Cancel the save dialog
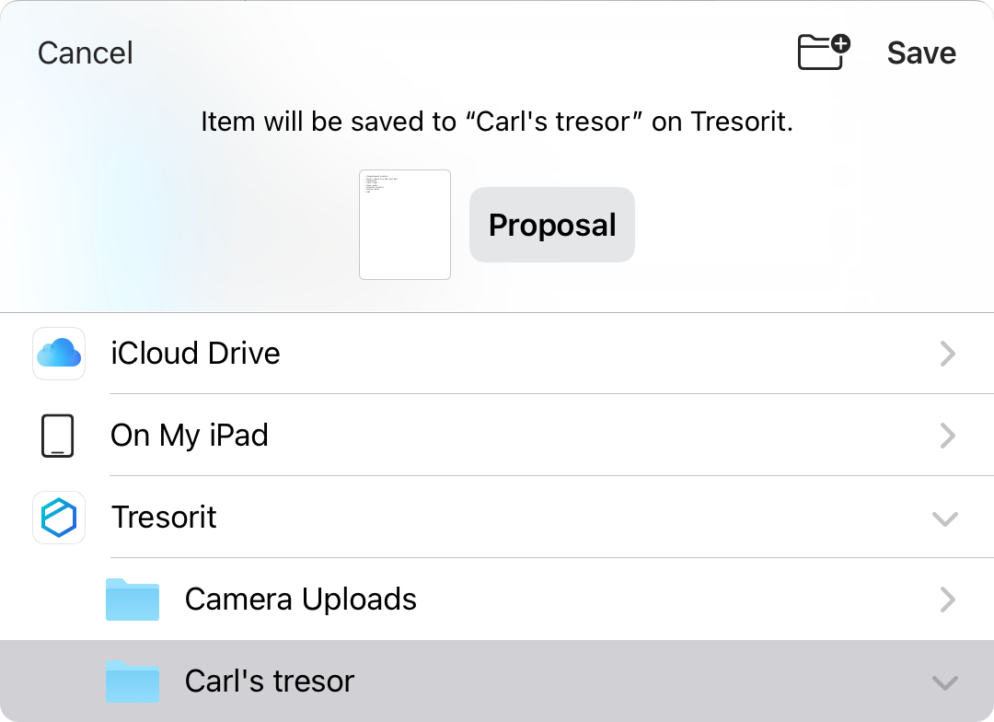This screenshot has height=722, width=994. click(86, 52)
